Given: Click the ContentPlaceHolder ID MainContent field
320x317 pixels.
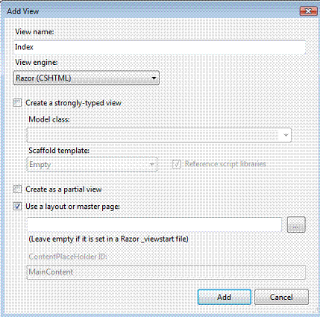Looking at the screenshot, I should pyautogui.click(x=166, y=272).
